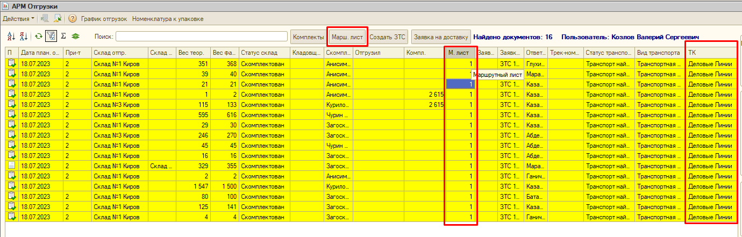This screenshot has height=237, width=742.
Task: Click the Создать ЗТС button
Action: point(388,37)
